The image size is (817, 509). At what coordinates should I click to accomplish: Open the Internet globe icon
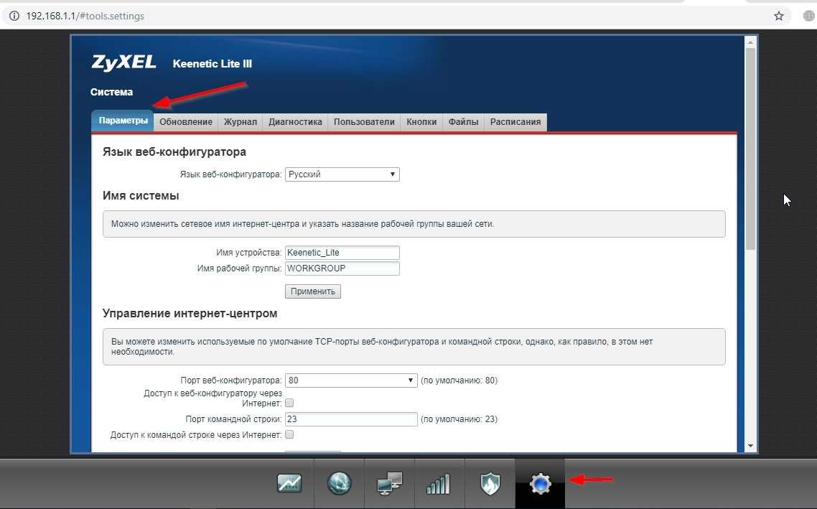tap(339, 484)
